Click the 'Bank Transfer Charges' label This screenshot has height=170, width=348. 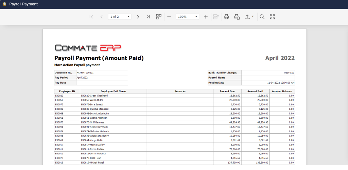point(224,72)
